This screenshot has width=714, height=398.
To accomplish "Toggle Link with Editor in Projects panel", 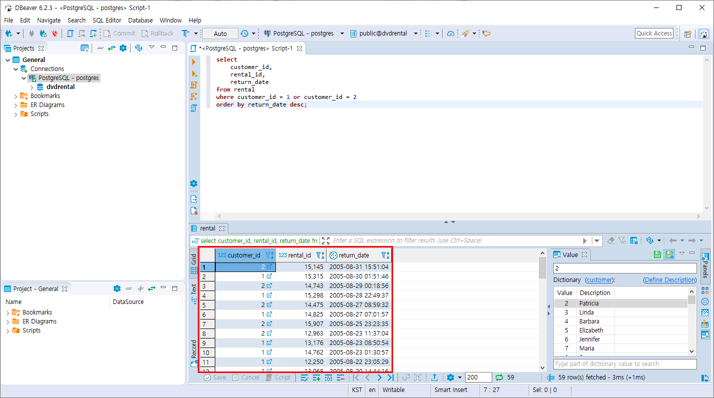I will point(111,48).
